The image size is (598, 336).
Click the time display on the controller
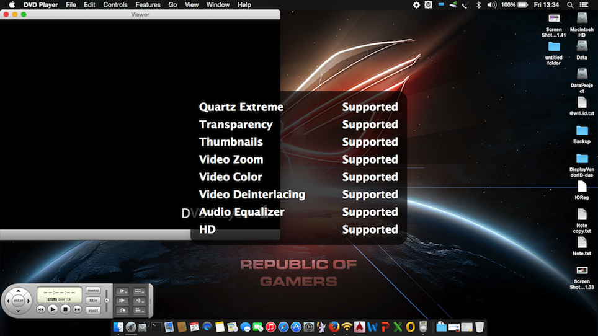(59, 294)
